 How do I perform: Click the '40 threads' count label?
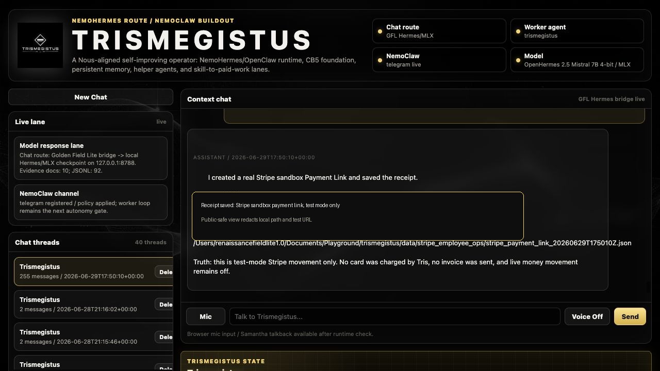coord(151,242)
